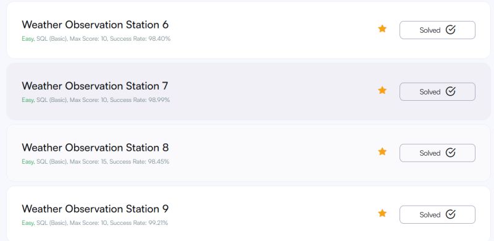Select the checkmark icon on Station 8's Solved button
The image size is (494, 241).
click(451, 153)
